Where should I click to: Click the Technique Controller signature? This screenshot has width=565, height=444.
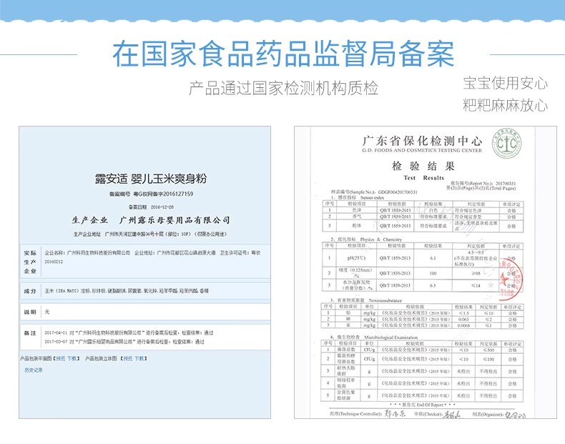395,414
